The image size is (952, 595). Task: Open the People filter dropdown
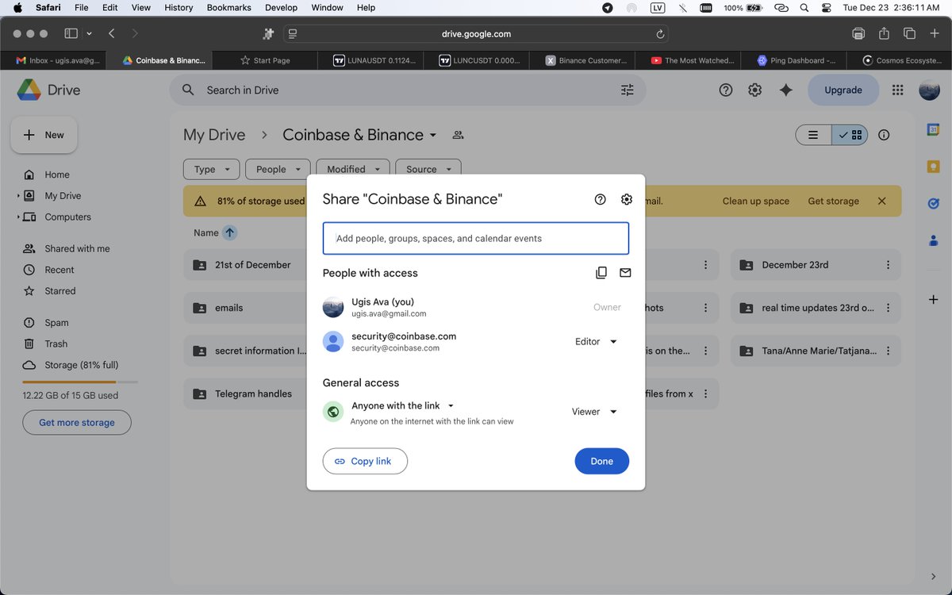click(x=278, y=169)
